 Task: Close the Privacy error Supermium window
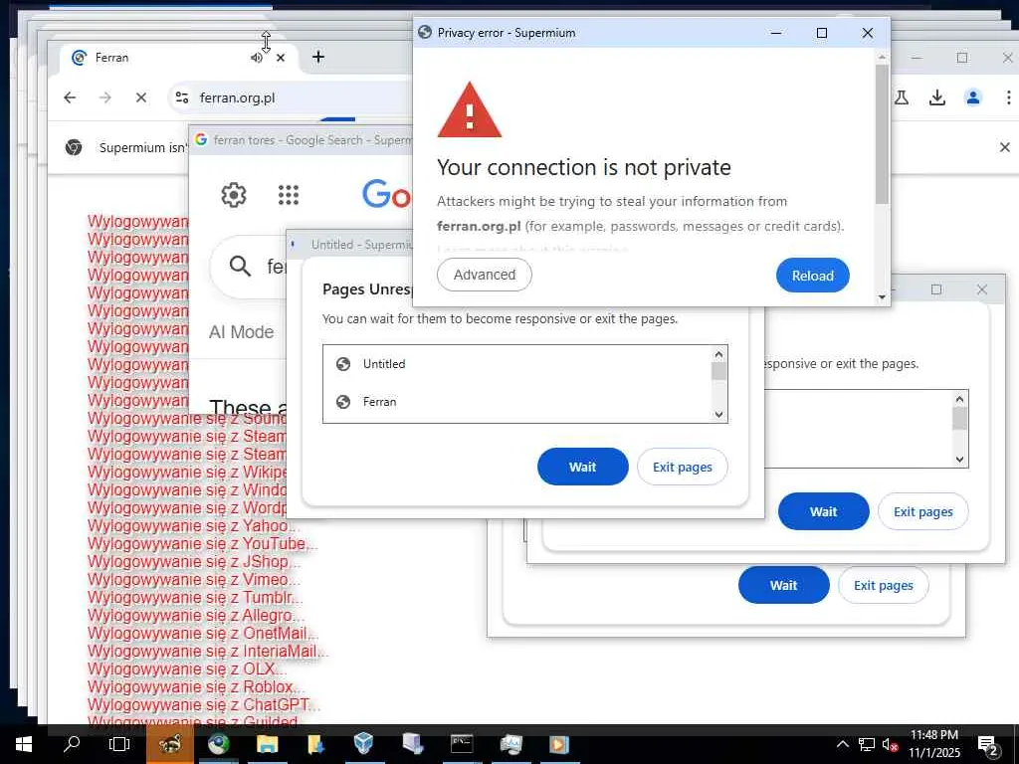point(867,33)
